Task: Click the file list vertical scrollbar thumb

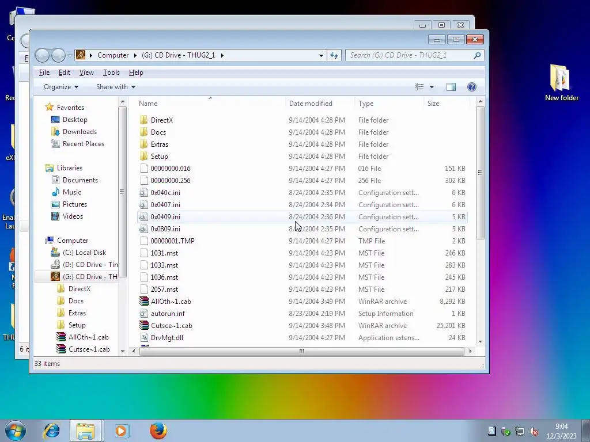Action: pos(480,173)
